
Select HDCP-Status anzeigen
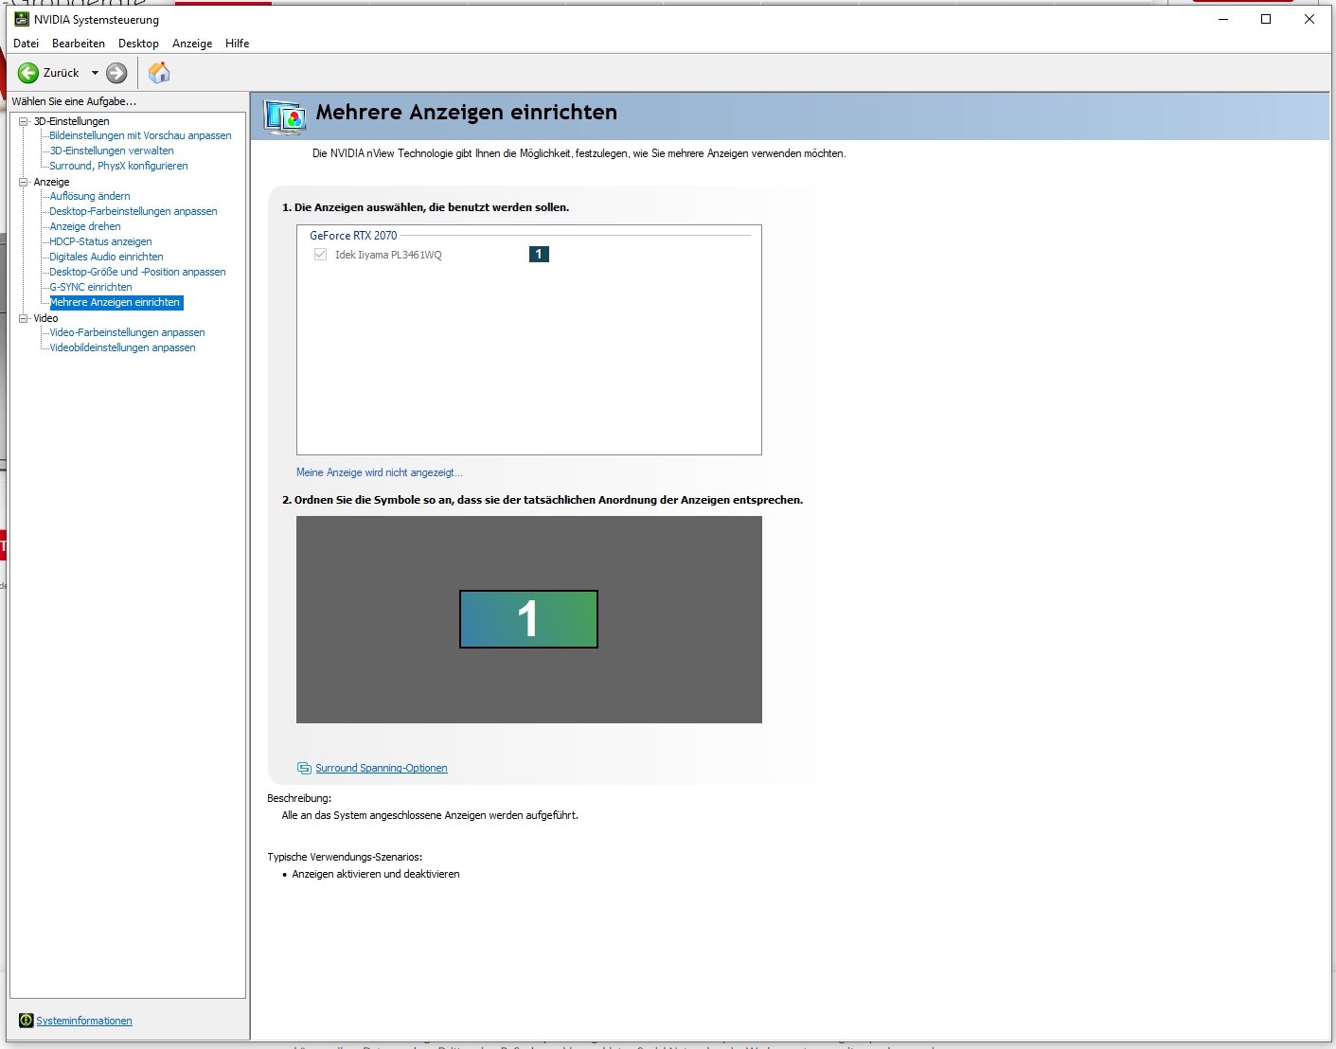(100, 241)
